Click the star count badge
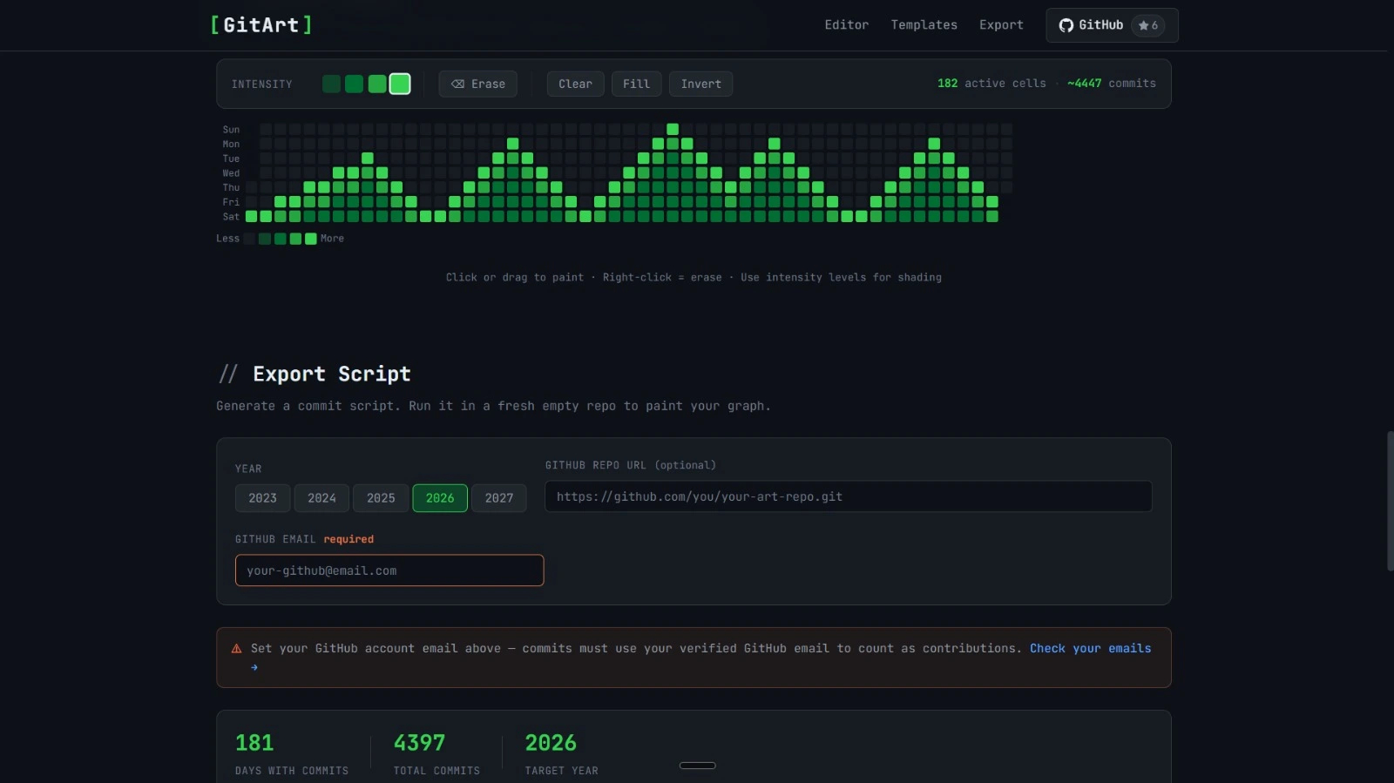This screenshot has height=783, width=1394. click(x=1147, y=25)
